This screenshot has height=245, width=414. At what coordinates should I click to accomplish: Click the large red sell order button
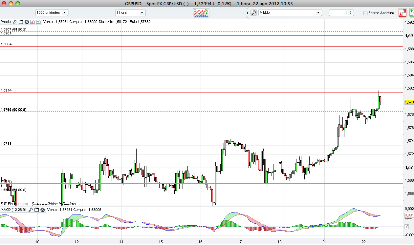point(403,13)
